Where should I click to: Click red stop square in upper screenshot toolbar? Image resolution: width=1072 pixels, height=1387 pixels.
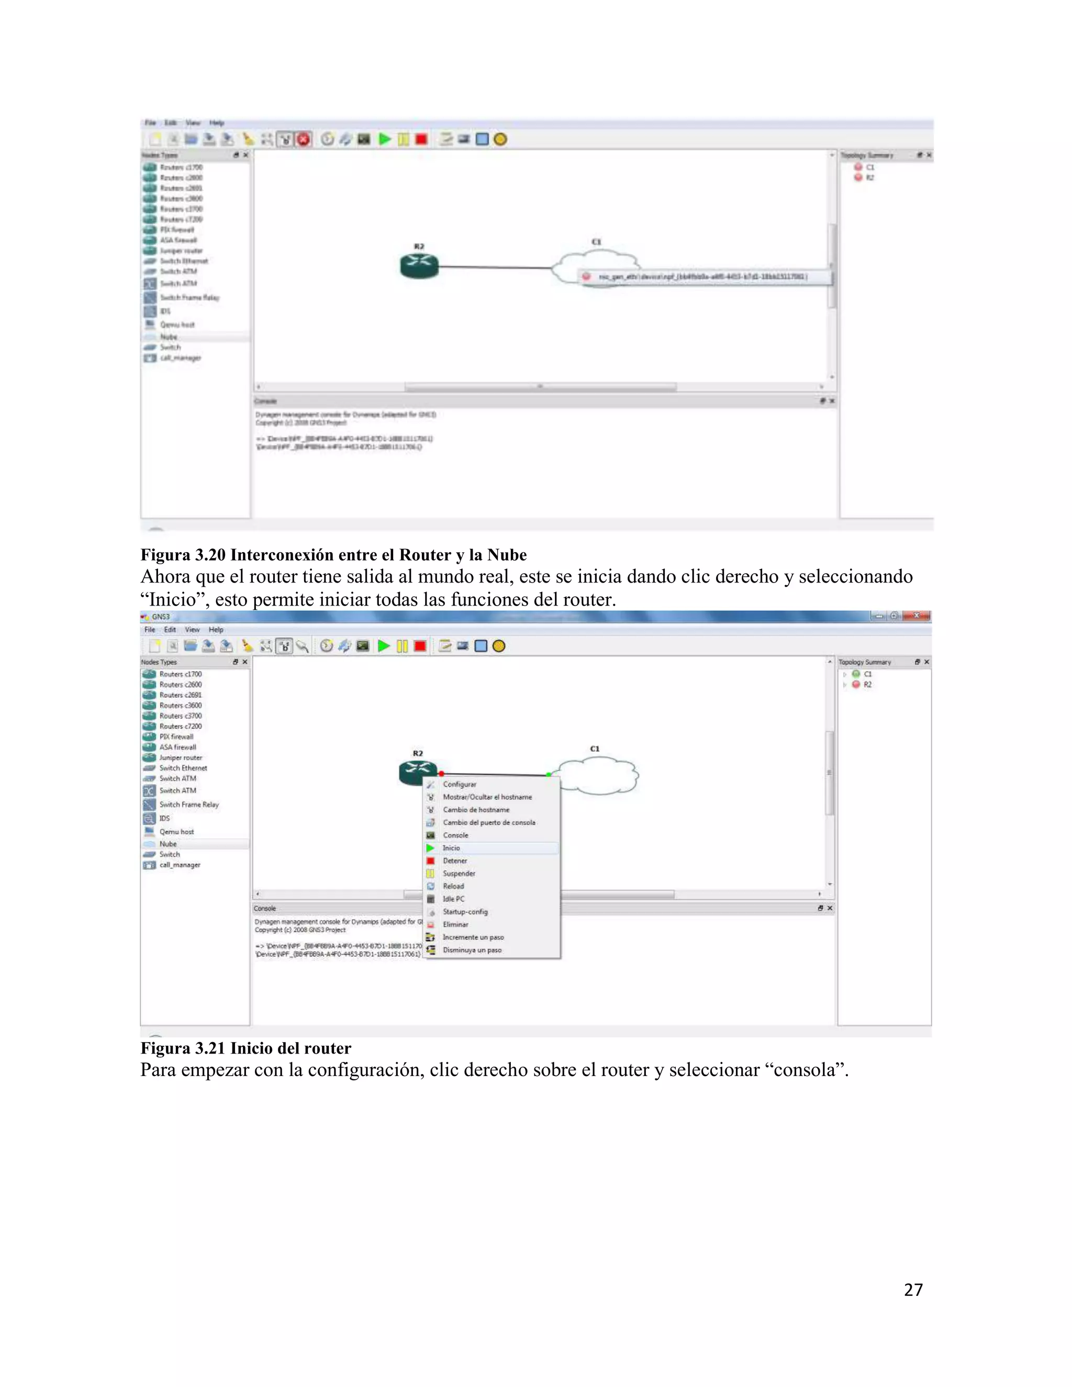[421, 139]
